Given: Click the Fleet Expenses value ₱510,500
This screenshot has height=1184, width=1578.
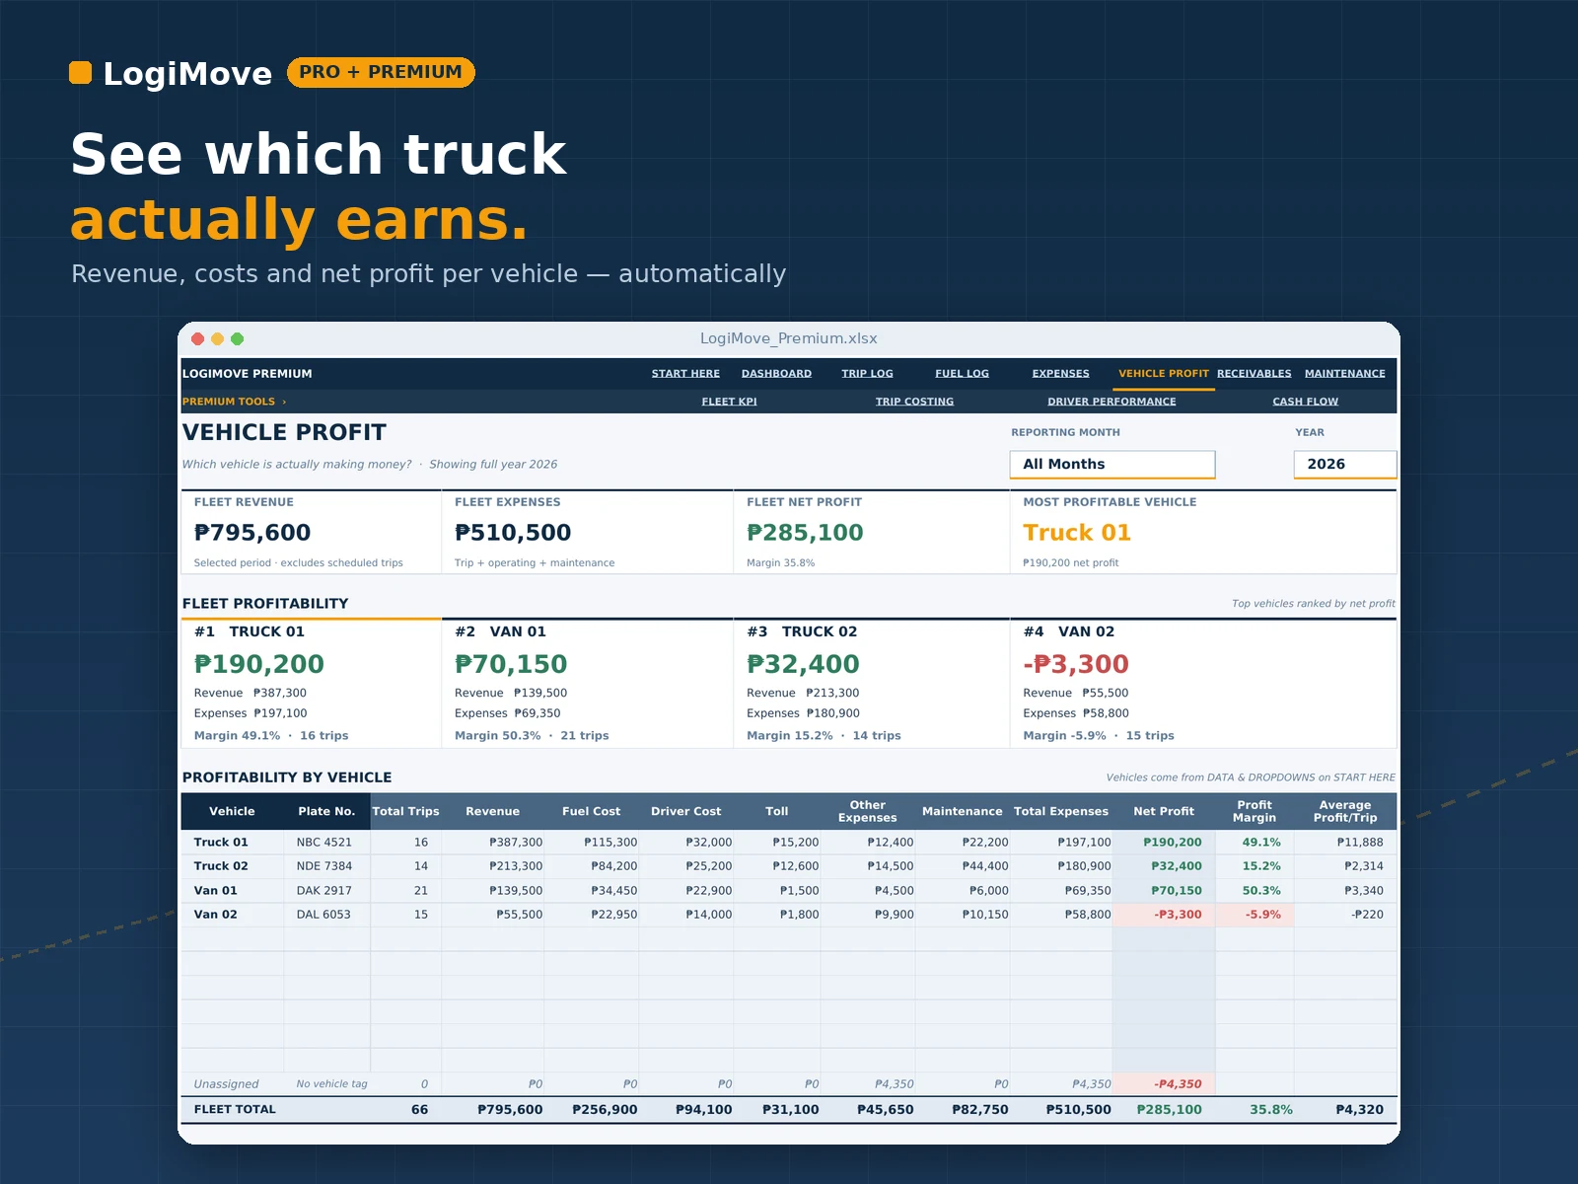Looking at the screenshot, I should (x=513, y=533).
